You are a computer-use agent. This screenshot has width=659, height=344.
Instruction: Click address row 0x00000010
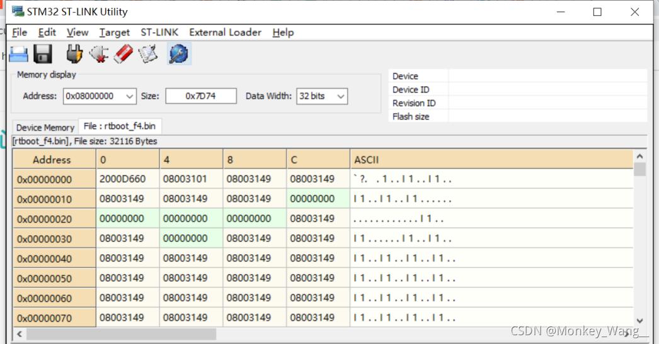(54, 199)
